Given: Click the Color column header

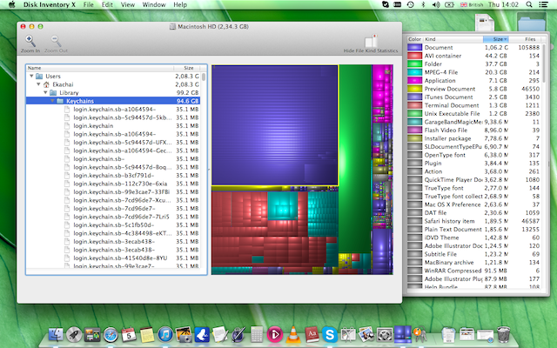Looking at the screenshot, I should (414, 39).
